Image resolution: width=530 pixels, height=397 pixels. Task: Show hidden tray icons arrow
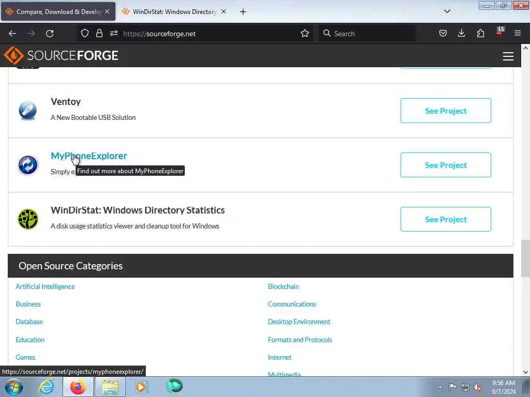440,388
